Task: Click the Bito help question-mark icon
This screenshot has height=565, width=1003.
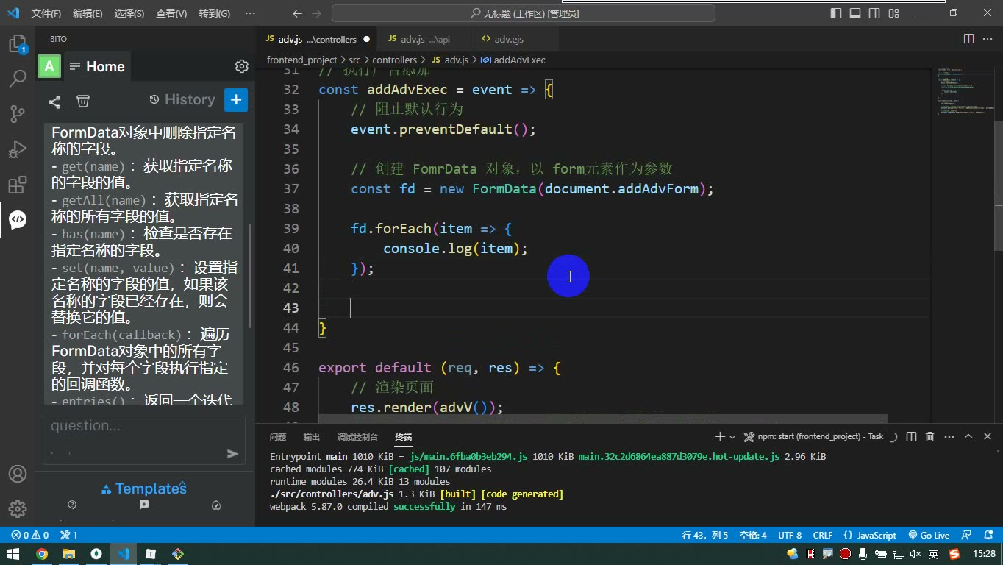Action: point(72,505)
